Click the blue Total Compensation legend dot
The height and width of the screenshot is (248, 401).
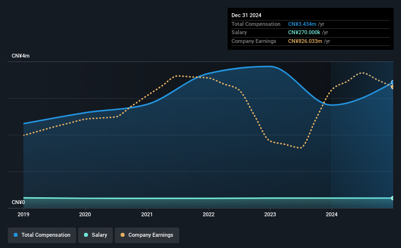[x=16, y=235]
